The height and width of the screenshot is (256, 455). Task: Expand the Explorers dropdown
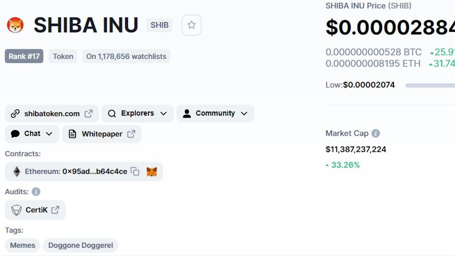point(137,113)
